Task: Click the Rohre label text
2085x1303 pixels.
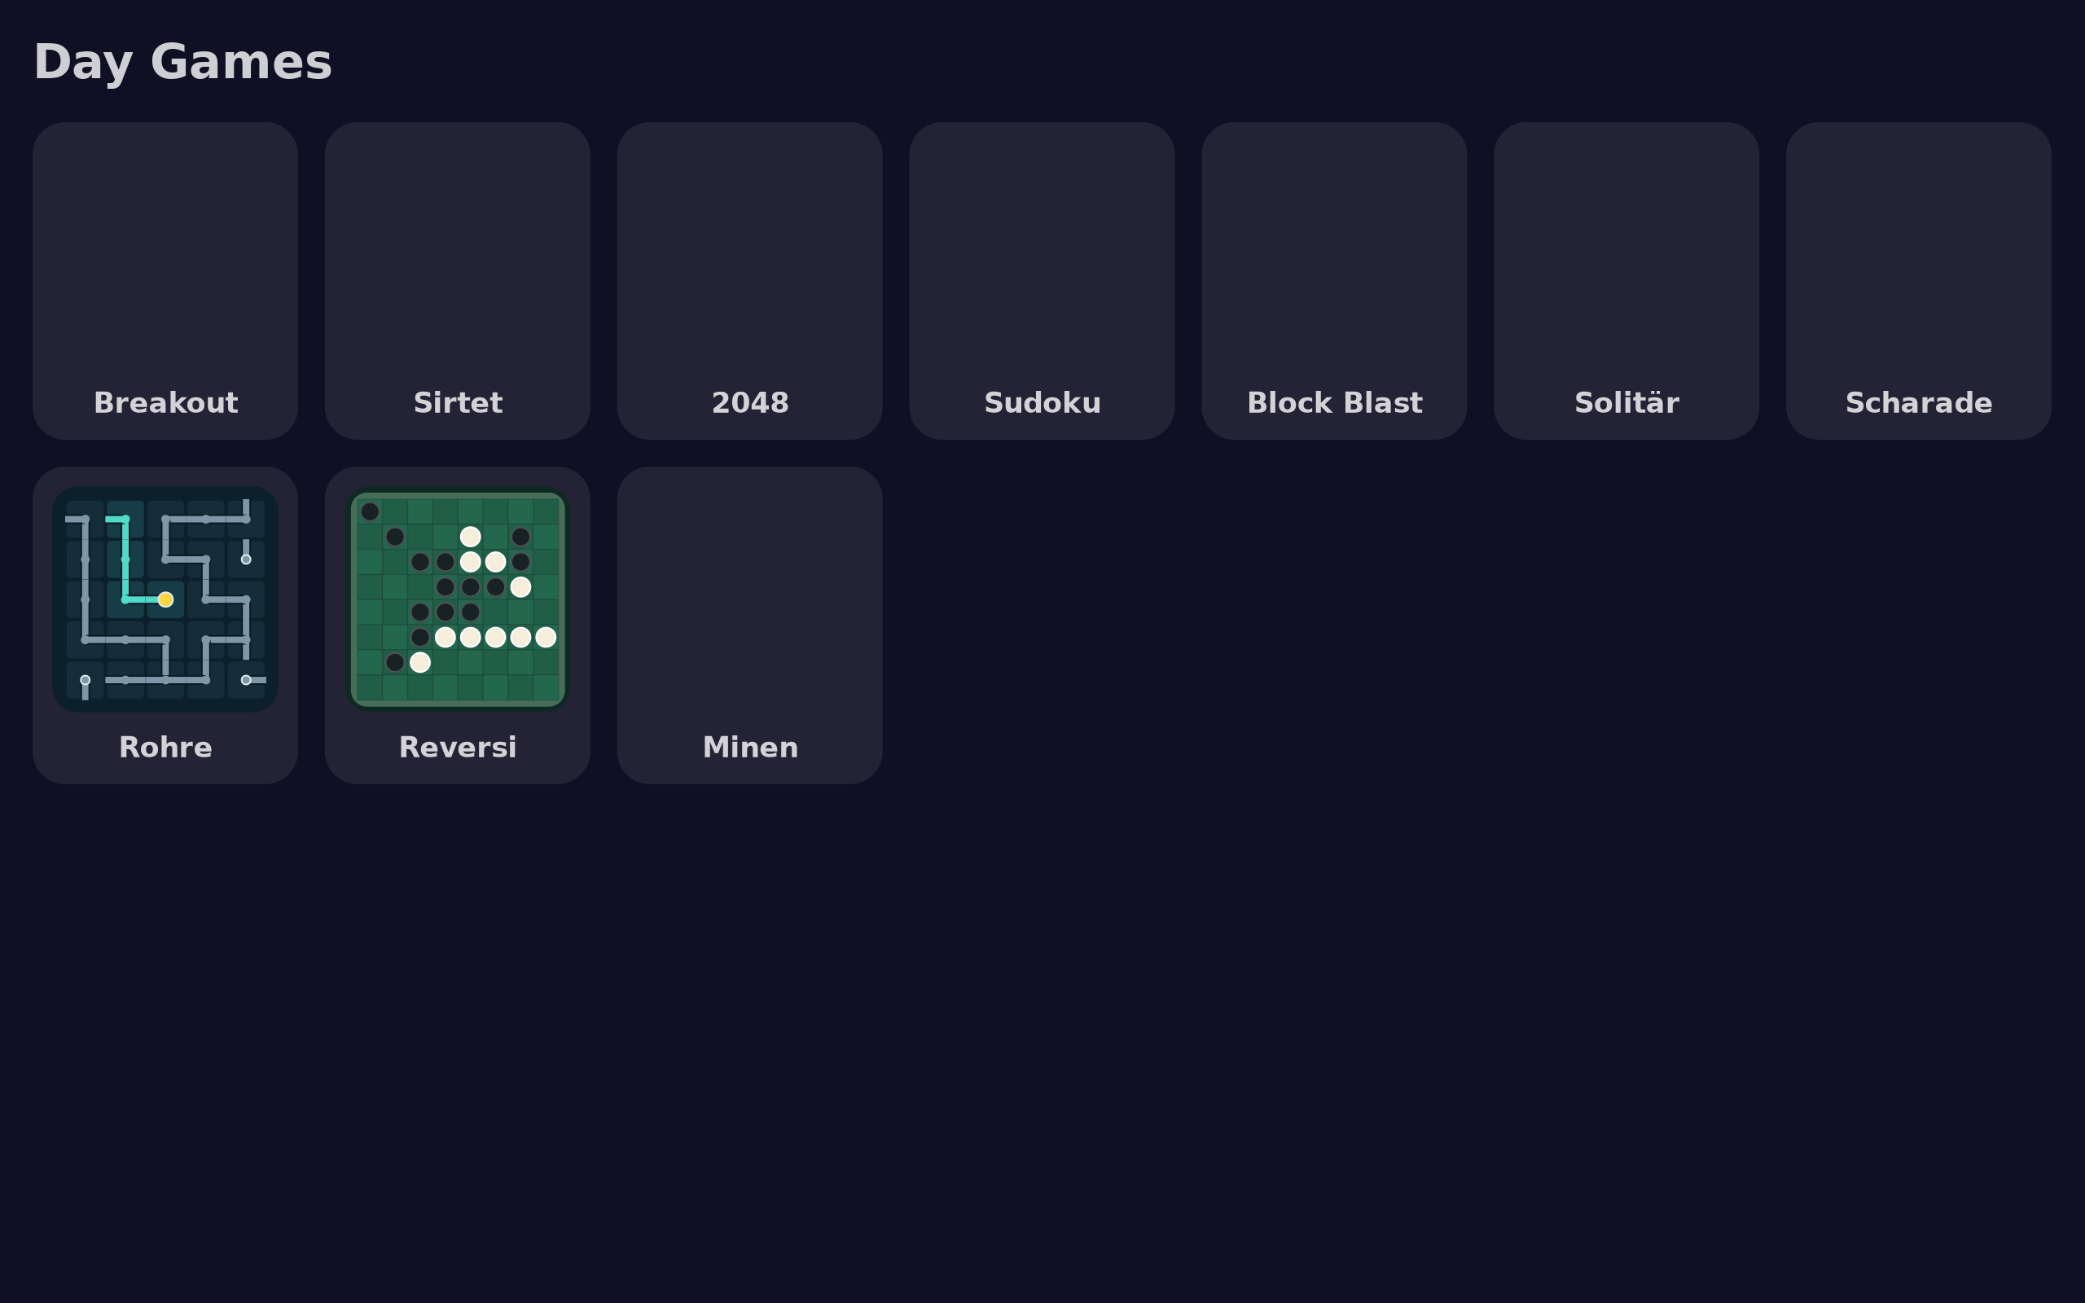Action: point(165,747)
